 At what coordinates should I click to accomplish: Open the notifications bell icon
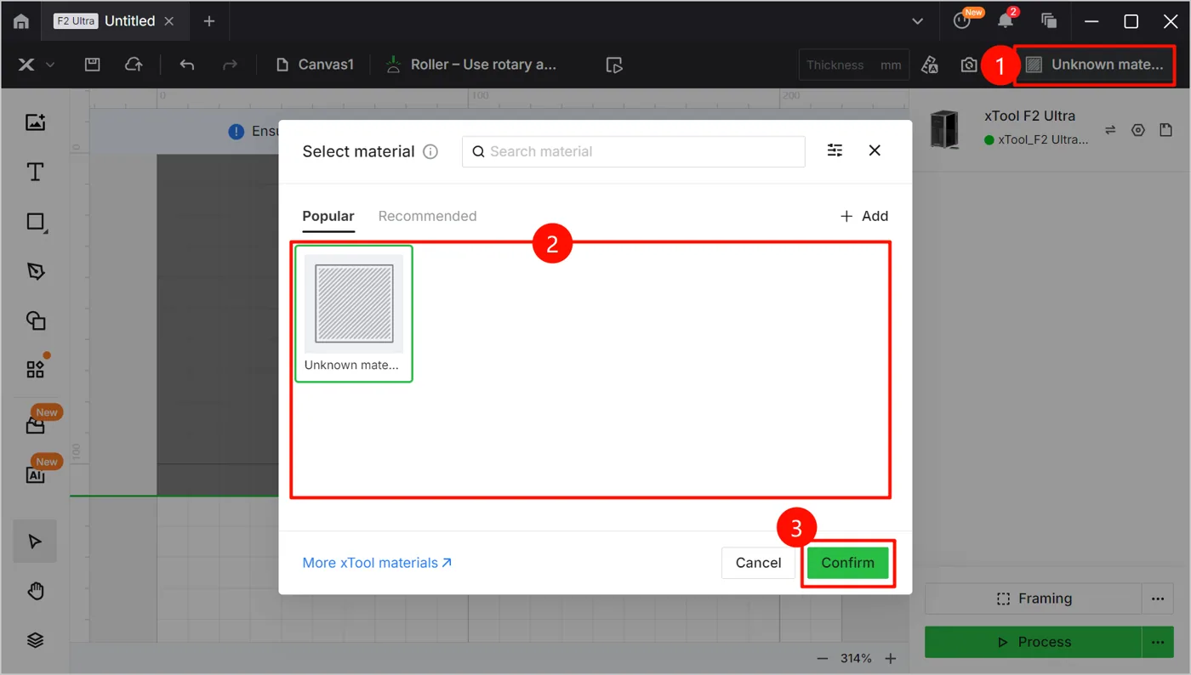pos(1006,21)
